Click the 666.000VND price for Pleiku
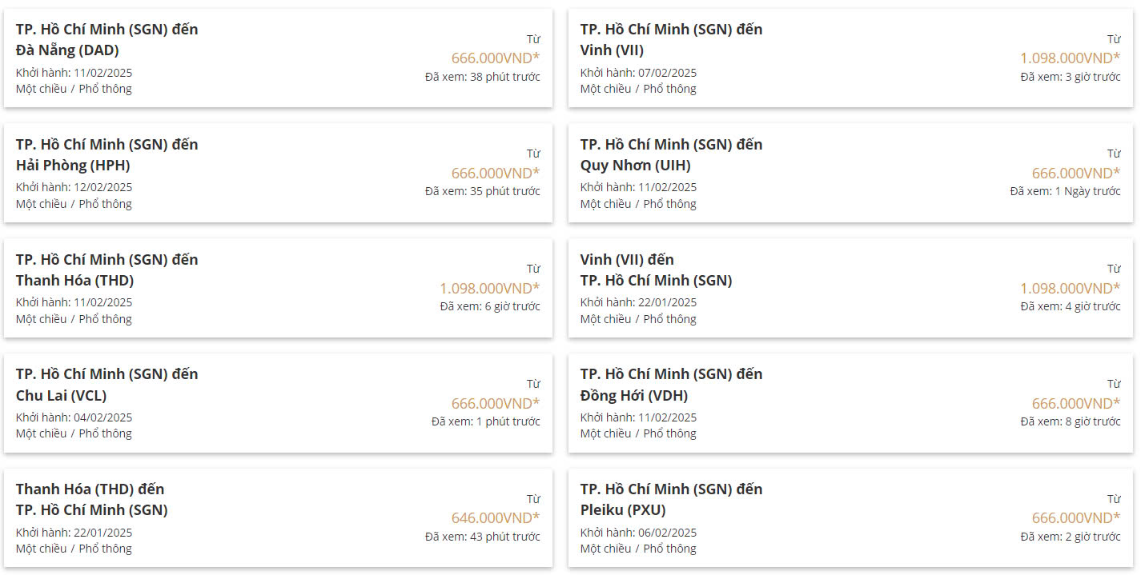1141x575 pixels. click(1076, 517)
